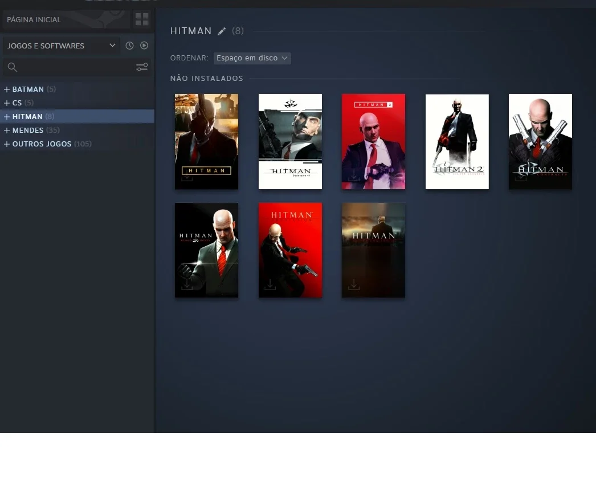Open the Jogos e Softwares dropdown
596x481 pixels.
[x=62, y=46]
